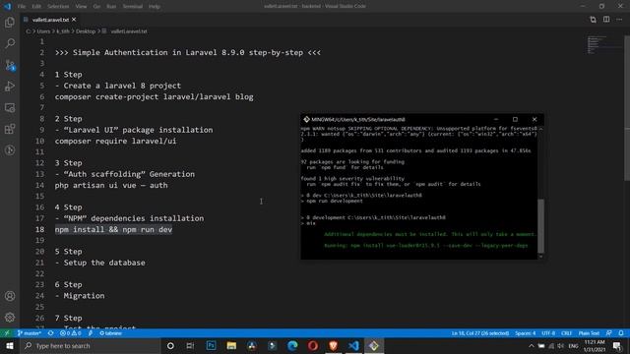Click the remote window indicator in status bar

click(x=7, y=333)
